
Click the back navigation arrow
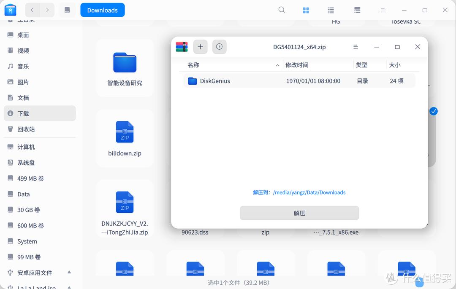32,10
